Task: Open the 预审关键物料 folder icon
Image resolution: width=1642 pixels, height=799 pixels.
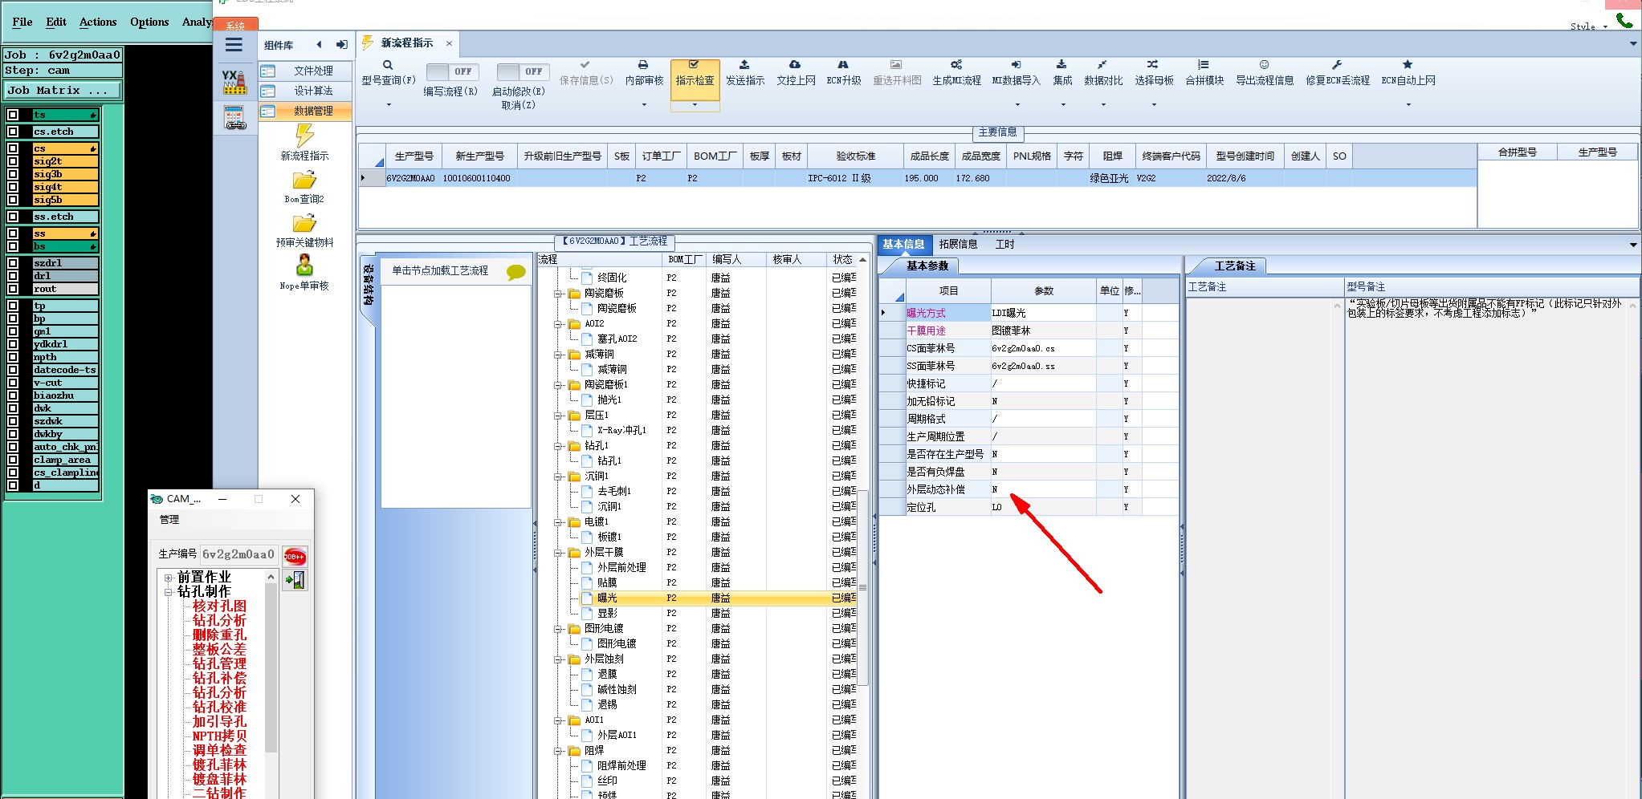Action: [x=304, y=223]
